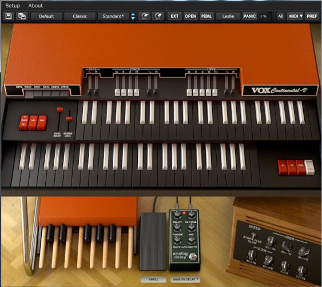Click the LFO RATE knob on pedal
This screenshot has height=287, width=322.
point(177,240)
